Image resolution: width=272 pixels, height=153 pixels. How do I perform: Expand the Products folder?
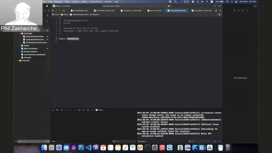pos(18,60)
